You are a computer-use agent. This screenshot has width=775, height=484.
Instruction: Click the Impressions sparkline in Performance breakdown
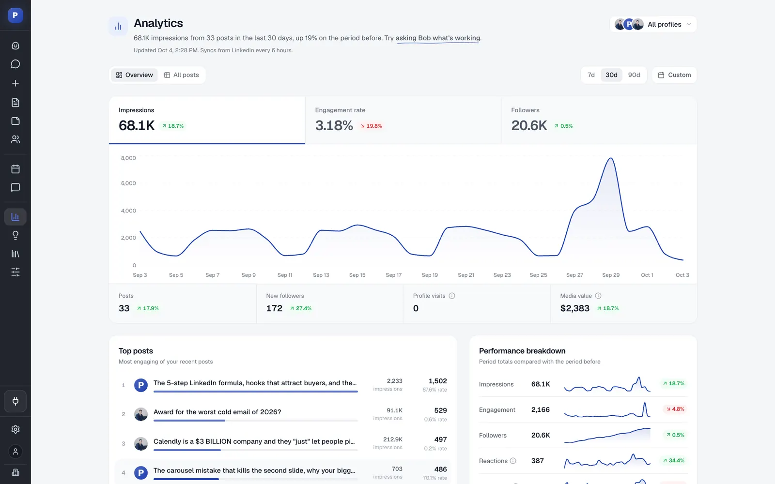[607, 384]
